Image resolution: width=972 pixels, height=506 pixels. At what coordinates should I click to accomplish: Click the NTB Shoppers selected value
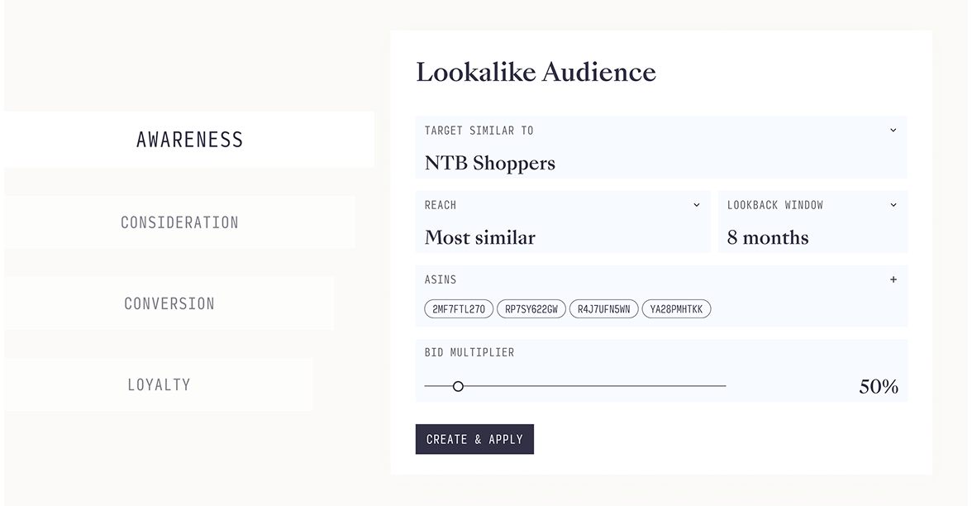(489, 163)
